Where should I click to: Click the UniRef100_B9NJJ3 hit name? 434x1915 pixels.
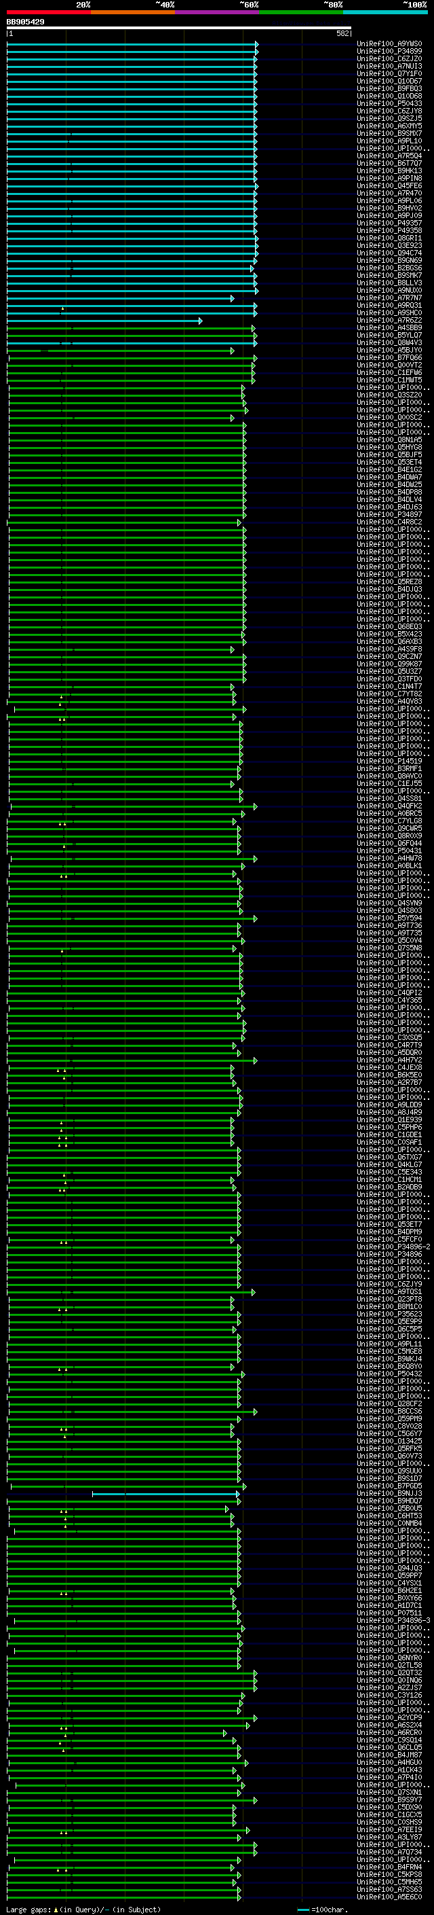[389, 1494]
